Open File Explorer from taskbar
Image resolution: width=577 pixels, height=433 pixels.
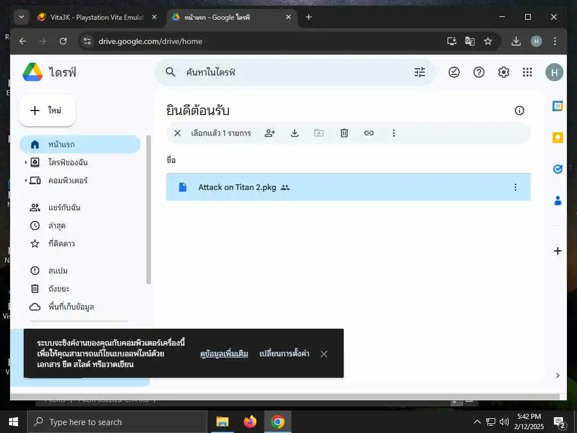click(x=222, y=422)
